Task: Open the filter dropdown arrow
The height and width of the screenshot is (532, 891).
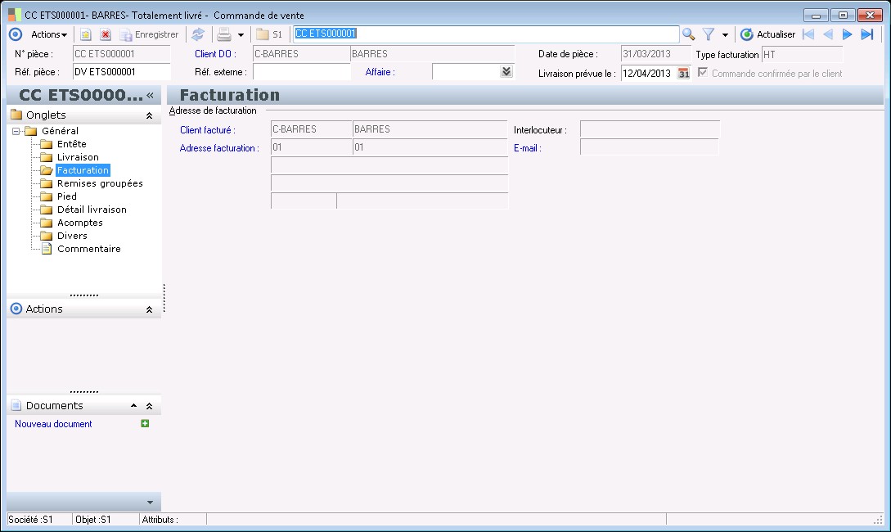Action: pos(725,35)
